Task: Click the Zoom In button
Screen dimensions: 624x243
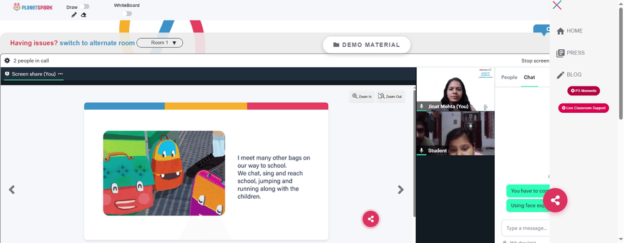Action: click(362, 97)
